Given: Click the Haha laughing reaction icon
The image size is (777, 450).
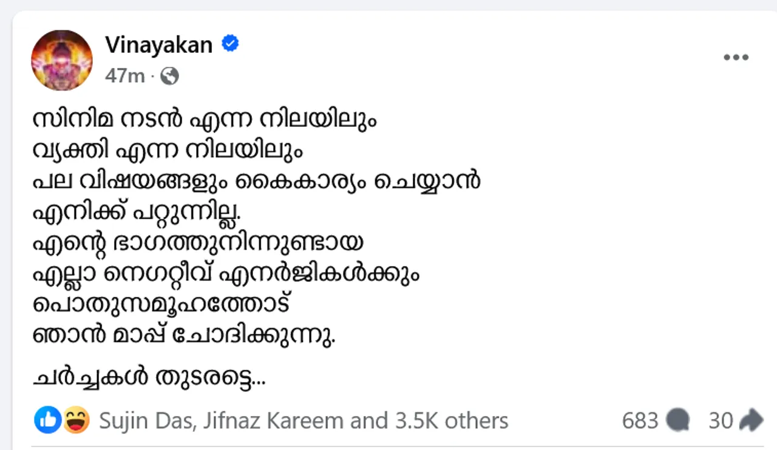Looking at the screenshot, I should pyautogui.click(x=76, y=420).
